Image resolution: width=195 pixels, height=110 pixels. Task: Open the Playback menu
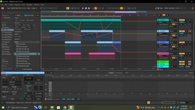tap(17, 5)
